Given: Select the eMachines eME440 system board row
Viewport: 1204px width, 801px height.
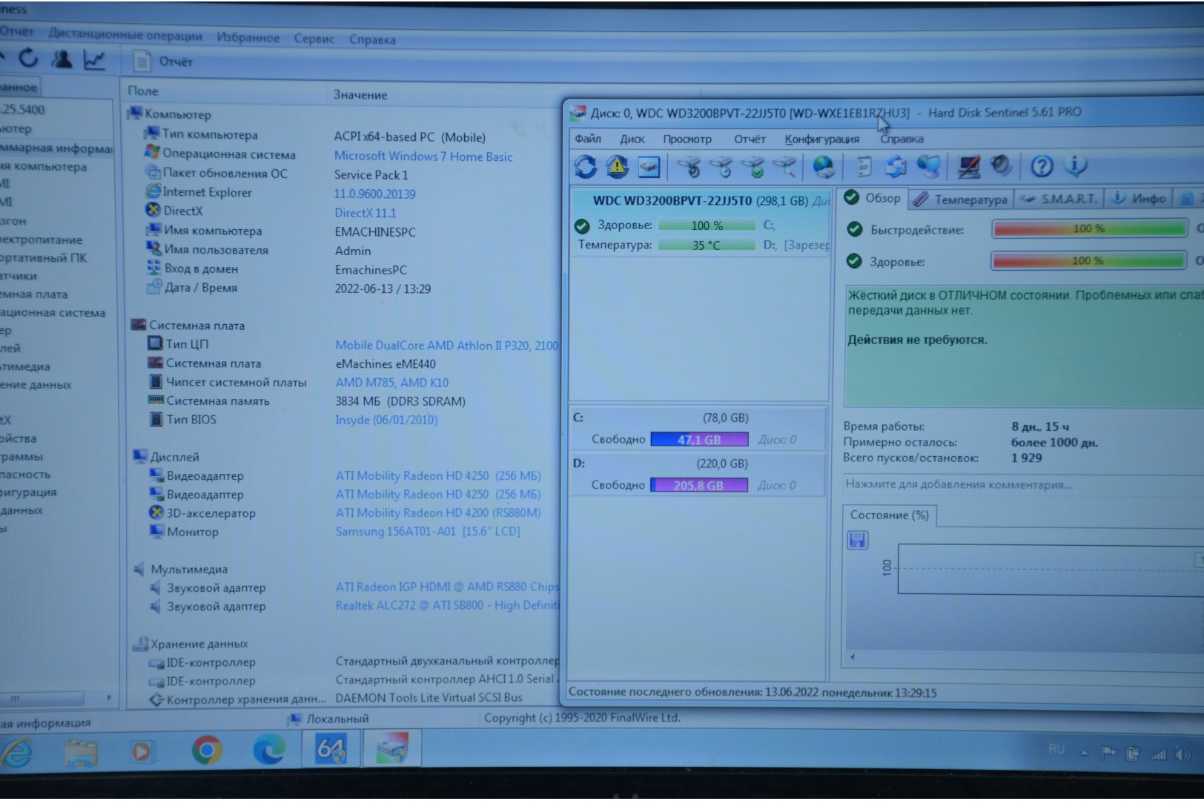Looking at the screenshot, I should point(385,364).
